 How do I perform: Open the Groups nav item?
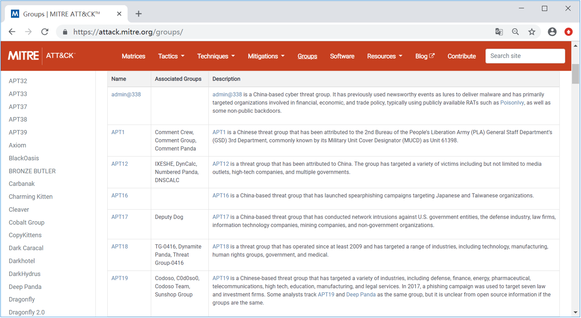pyautogui.click(x=307, y=56)
